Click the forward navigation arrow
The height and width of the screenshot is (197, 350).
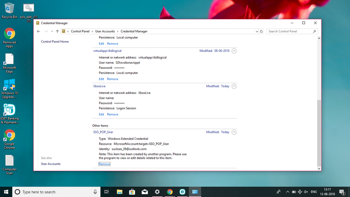(46, 31)
